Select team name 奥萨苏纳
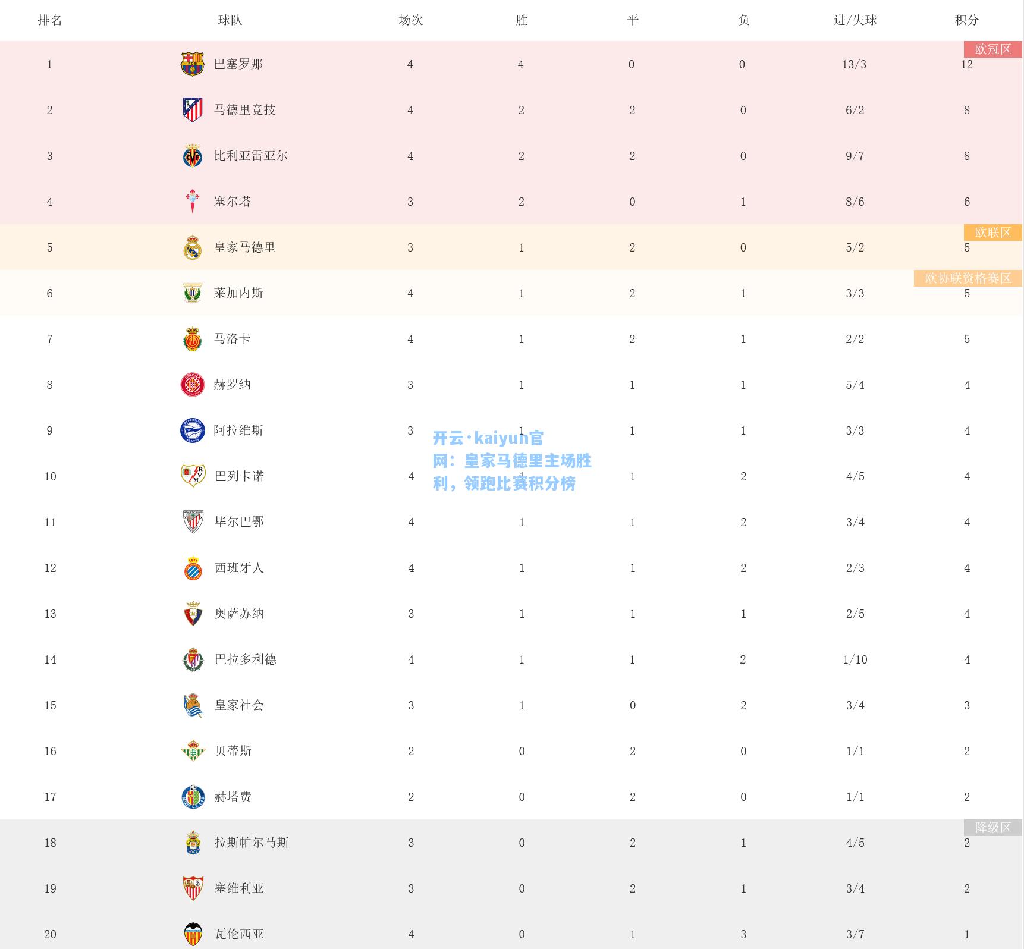1024x949 pixels. coord(239,614)
